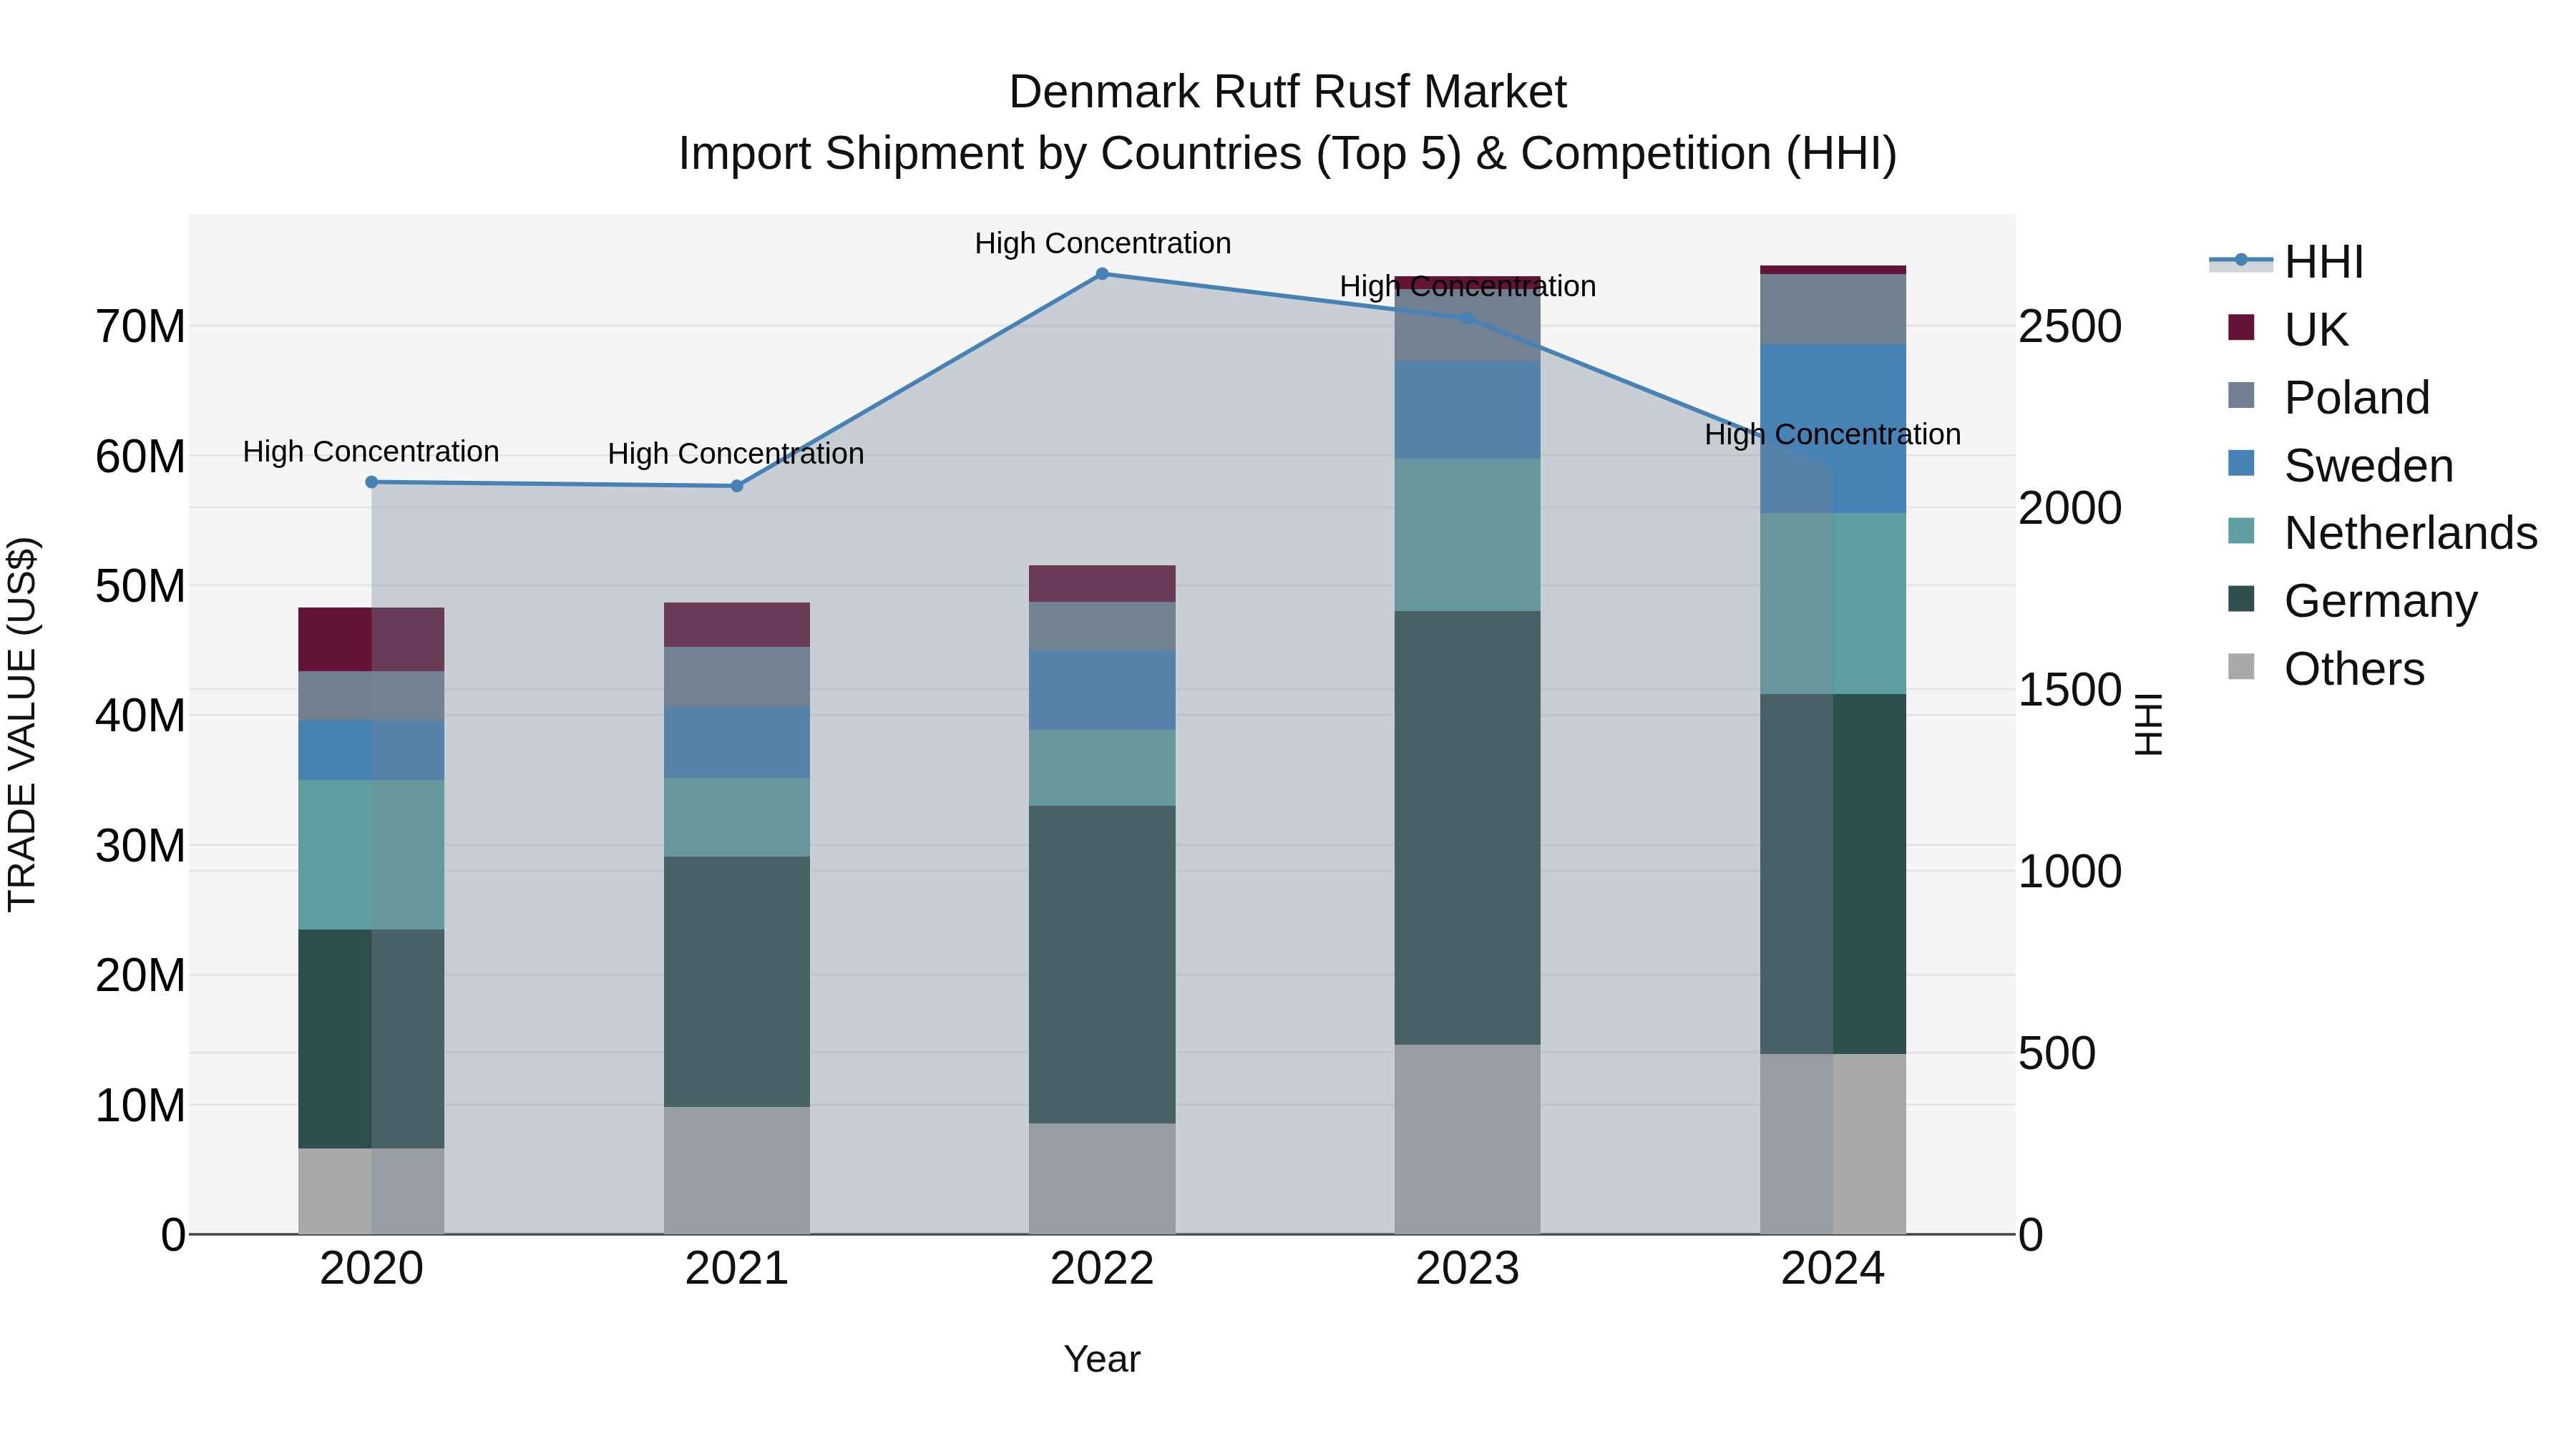Click the Sweden blue legend swatch
Screen dimensions: 2576x1449
click(x=2241, y=463)
